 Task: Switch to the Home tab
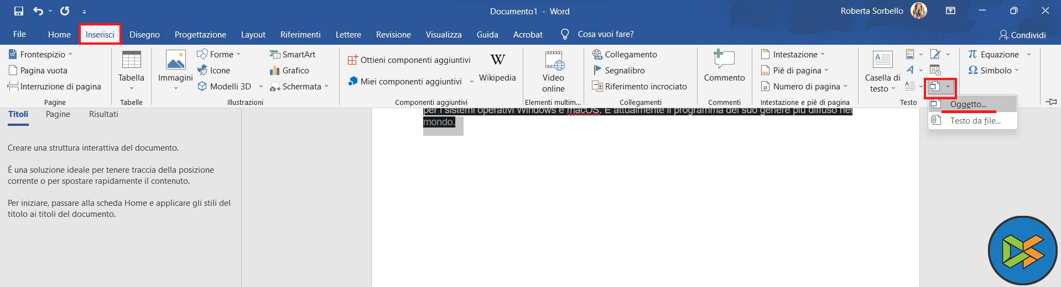pyautogui.click(x=59, y=34)
